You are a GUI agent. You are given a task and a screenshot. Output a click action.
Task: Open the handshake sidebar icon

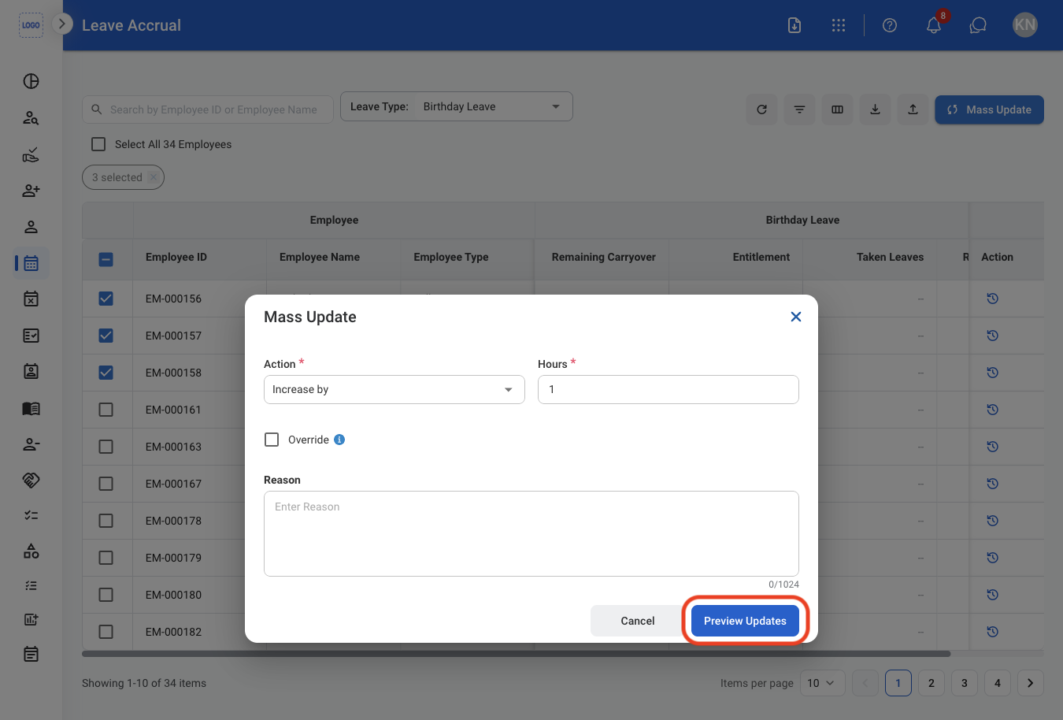click(31, 480)
